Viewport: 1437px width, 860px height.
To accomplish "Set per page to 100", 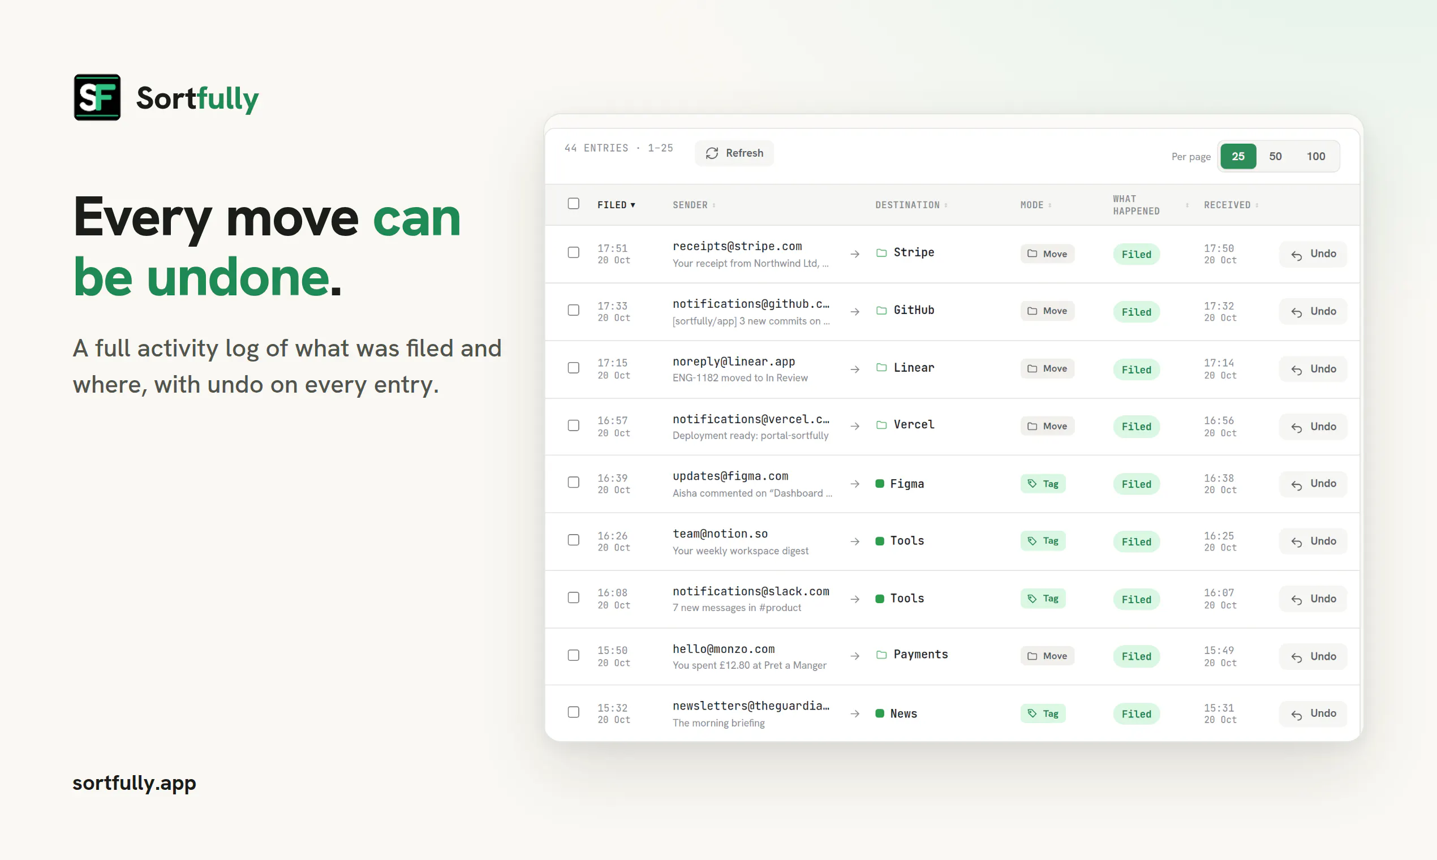I will pyautogui.click(x=1315, y=156).
